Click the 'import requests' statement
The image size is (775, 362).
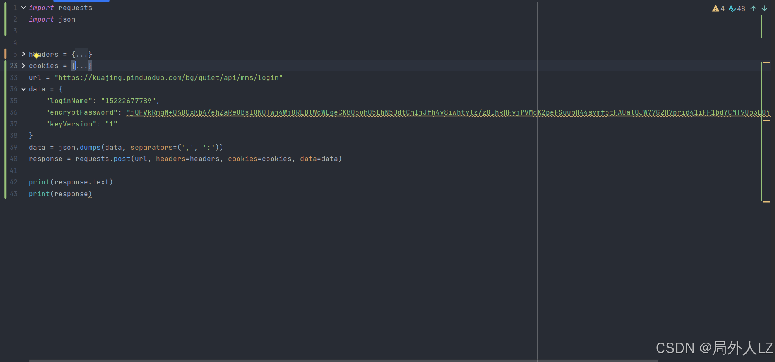(x=61, y=8)
